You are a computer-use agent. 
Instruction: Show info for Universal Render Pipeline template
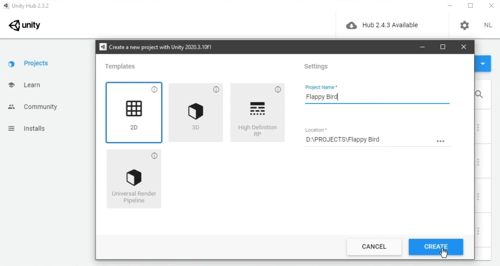click(x=154, y=156)
